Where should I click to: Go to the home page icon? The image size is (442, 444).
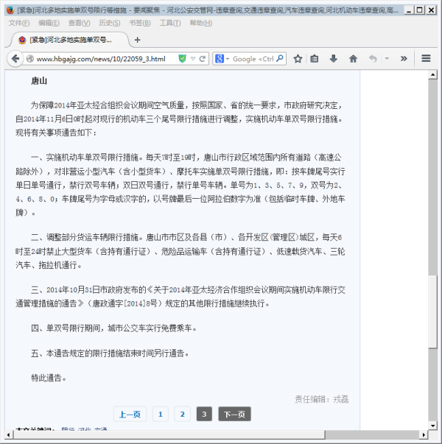click(x=353, y=59)
